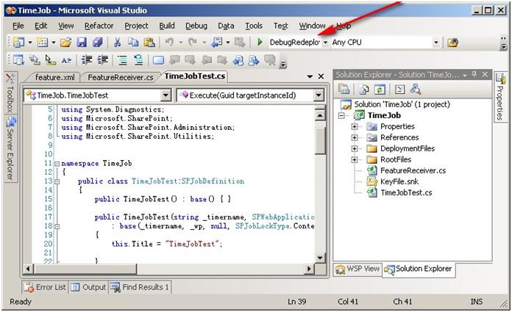
Task: Click the Display Word Completion icon
Action: [x=67, y=60]
